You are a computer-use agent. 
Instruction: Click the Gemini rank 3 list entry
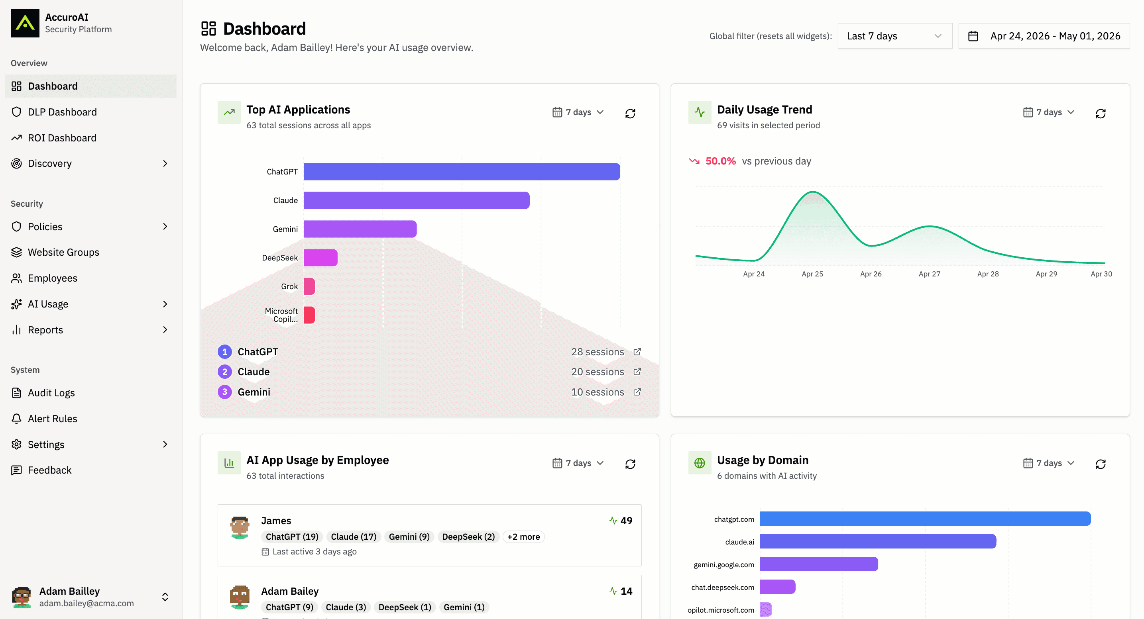point(429,392)
